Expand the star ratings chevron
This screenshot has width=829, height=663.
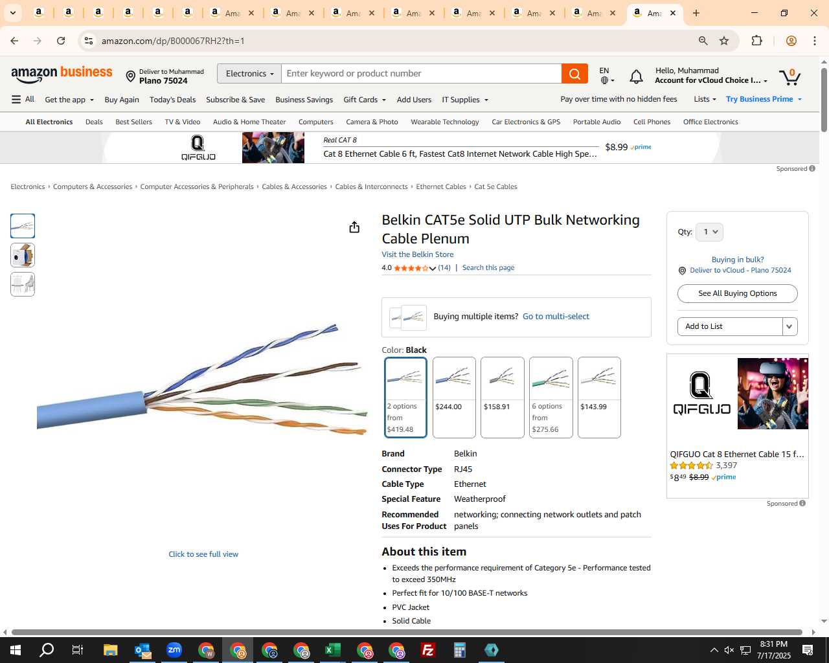pyautogui.click(x=433, y=268)
